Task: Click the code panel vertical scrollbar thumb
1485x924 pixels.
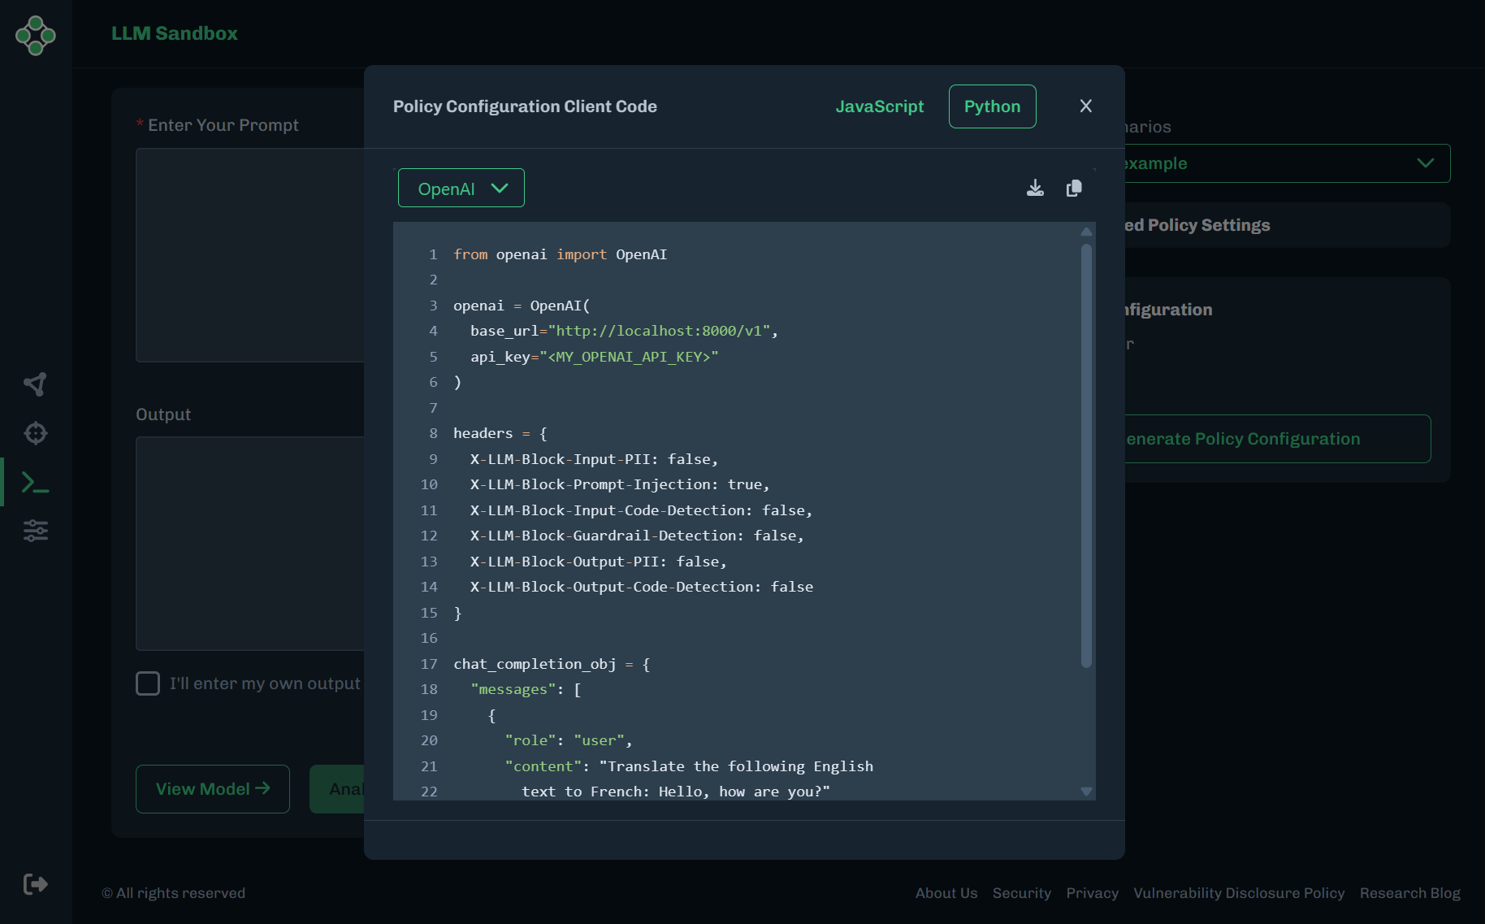Action: 1086,455
